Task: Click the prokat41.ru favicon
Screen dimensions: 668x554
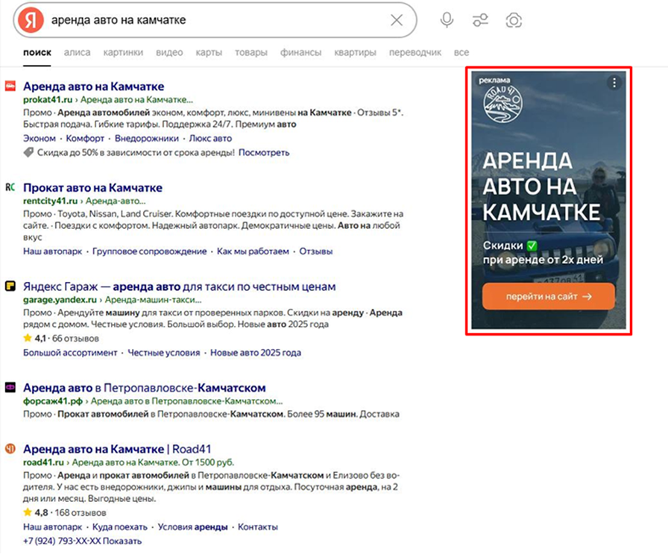Action: pos(10,86)
